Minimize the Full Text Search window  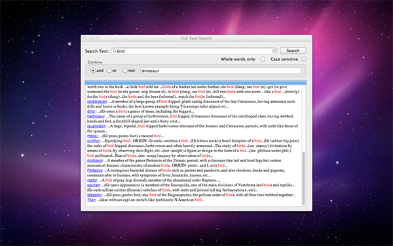click(x=91, y=38)
